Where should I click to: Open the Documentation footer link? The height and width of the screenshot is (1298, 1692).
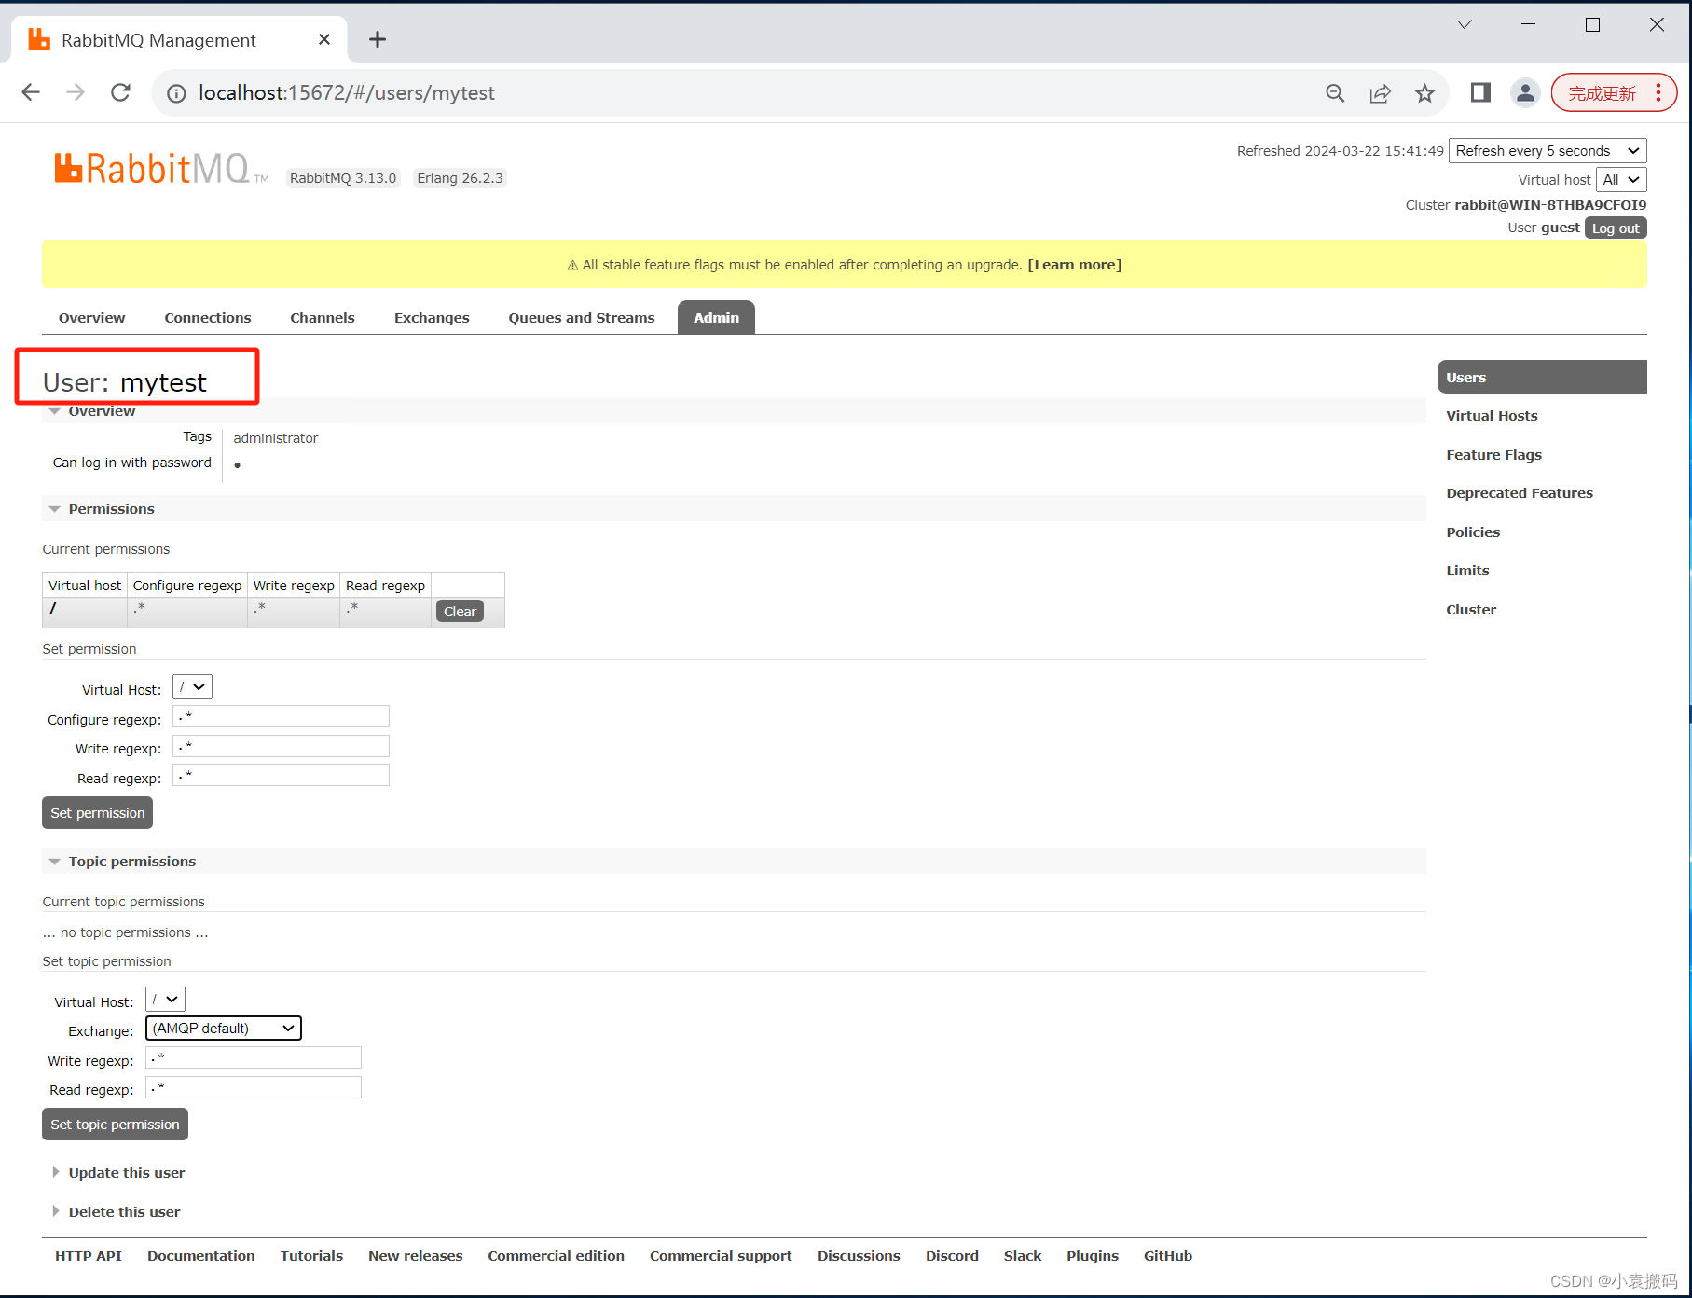[200, 1256]
